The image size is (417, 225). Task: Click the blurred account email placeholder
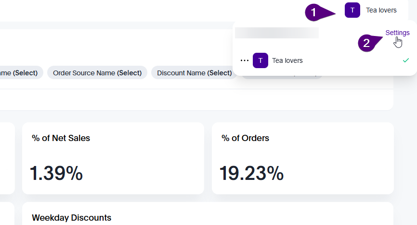(x=276, y=33)
